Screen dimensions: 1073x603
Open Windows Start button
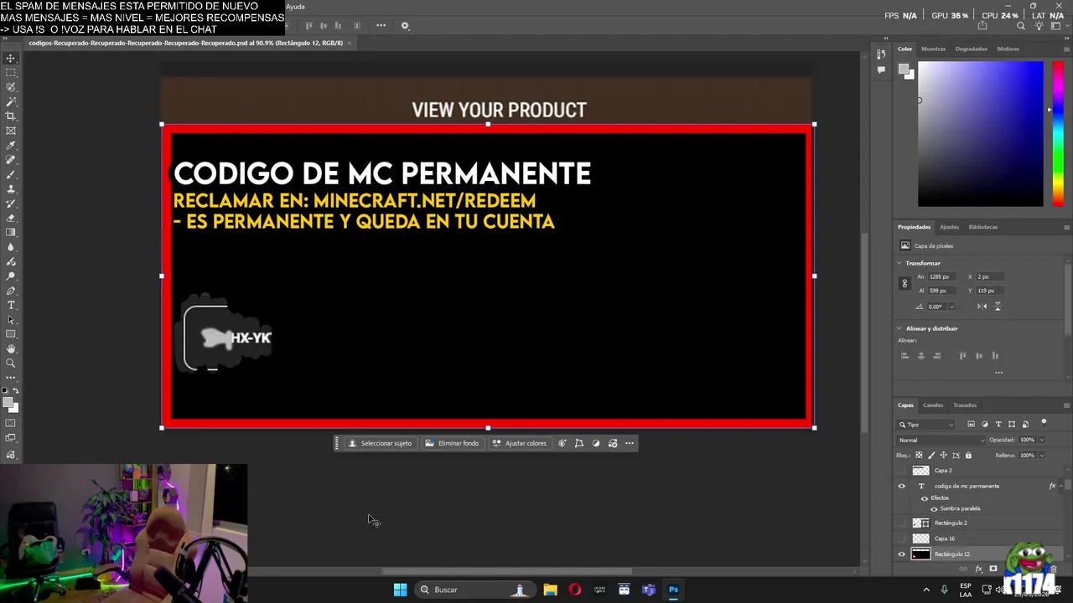coord(400,590)
